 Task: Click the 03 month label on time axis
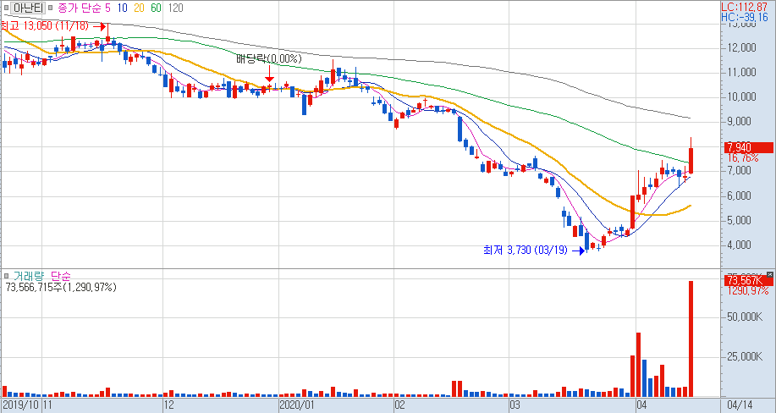[x=515, y=405]
